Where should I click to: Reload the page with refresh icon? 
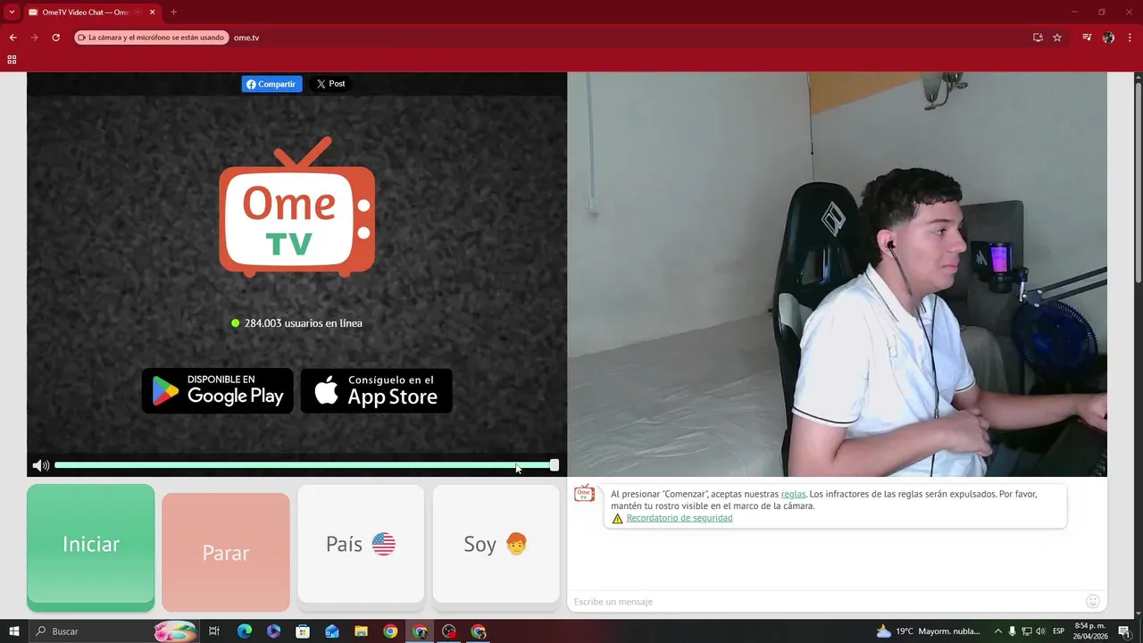pos(55,38)
